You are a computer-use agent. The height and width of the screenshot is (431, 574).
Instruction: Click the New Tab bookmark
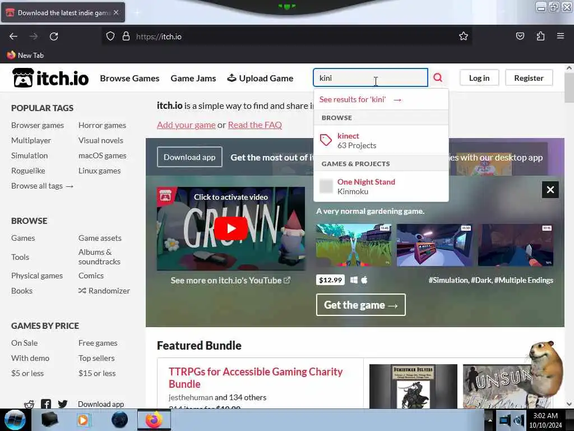25,56
